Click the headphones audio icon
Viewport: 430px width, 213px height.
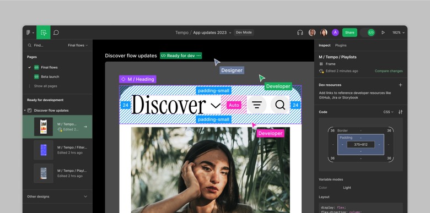pos(300,32)
